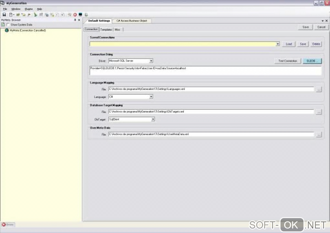Open the Help menu
The width and height of the screenshot is (330, 233).
click(x=39, y=9)
